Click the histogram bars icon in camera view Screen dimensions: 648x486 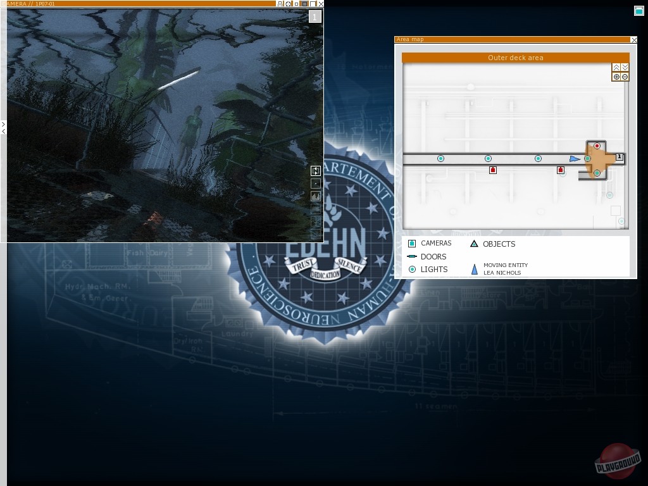[x=316, y=196]
